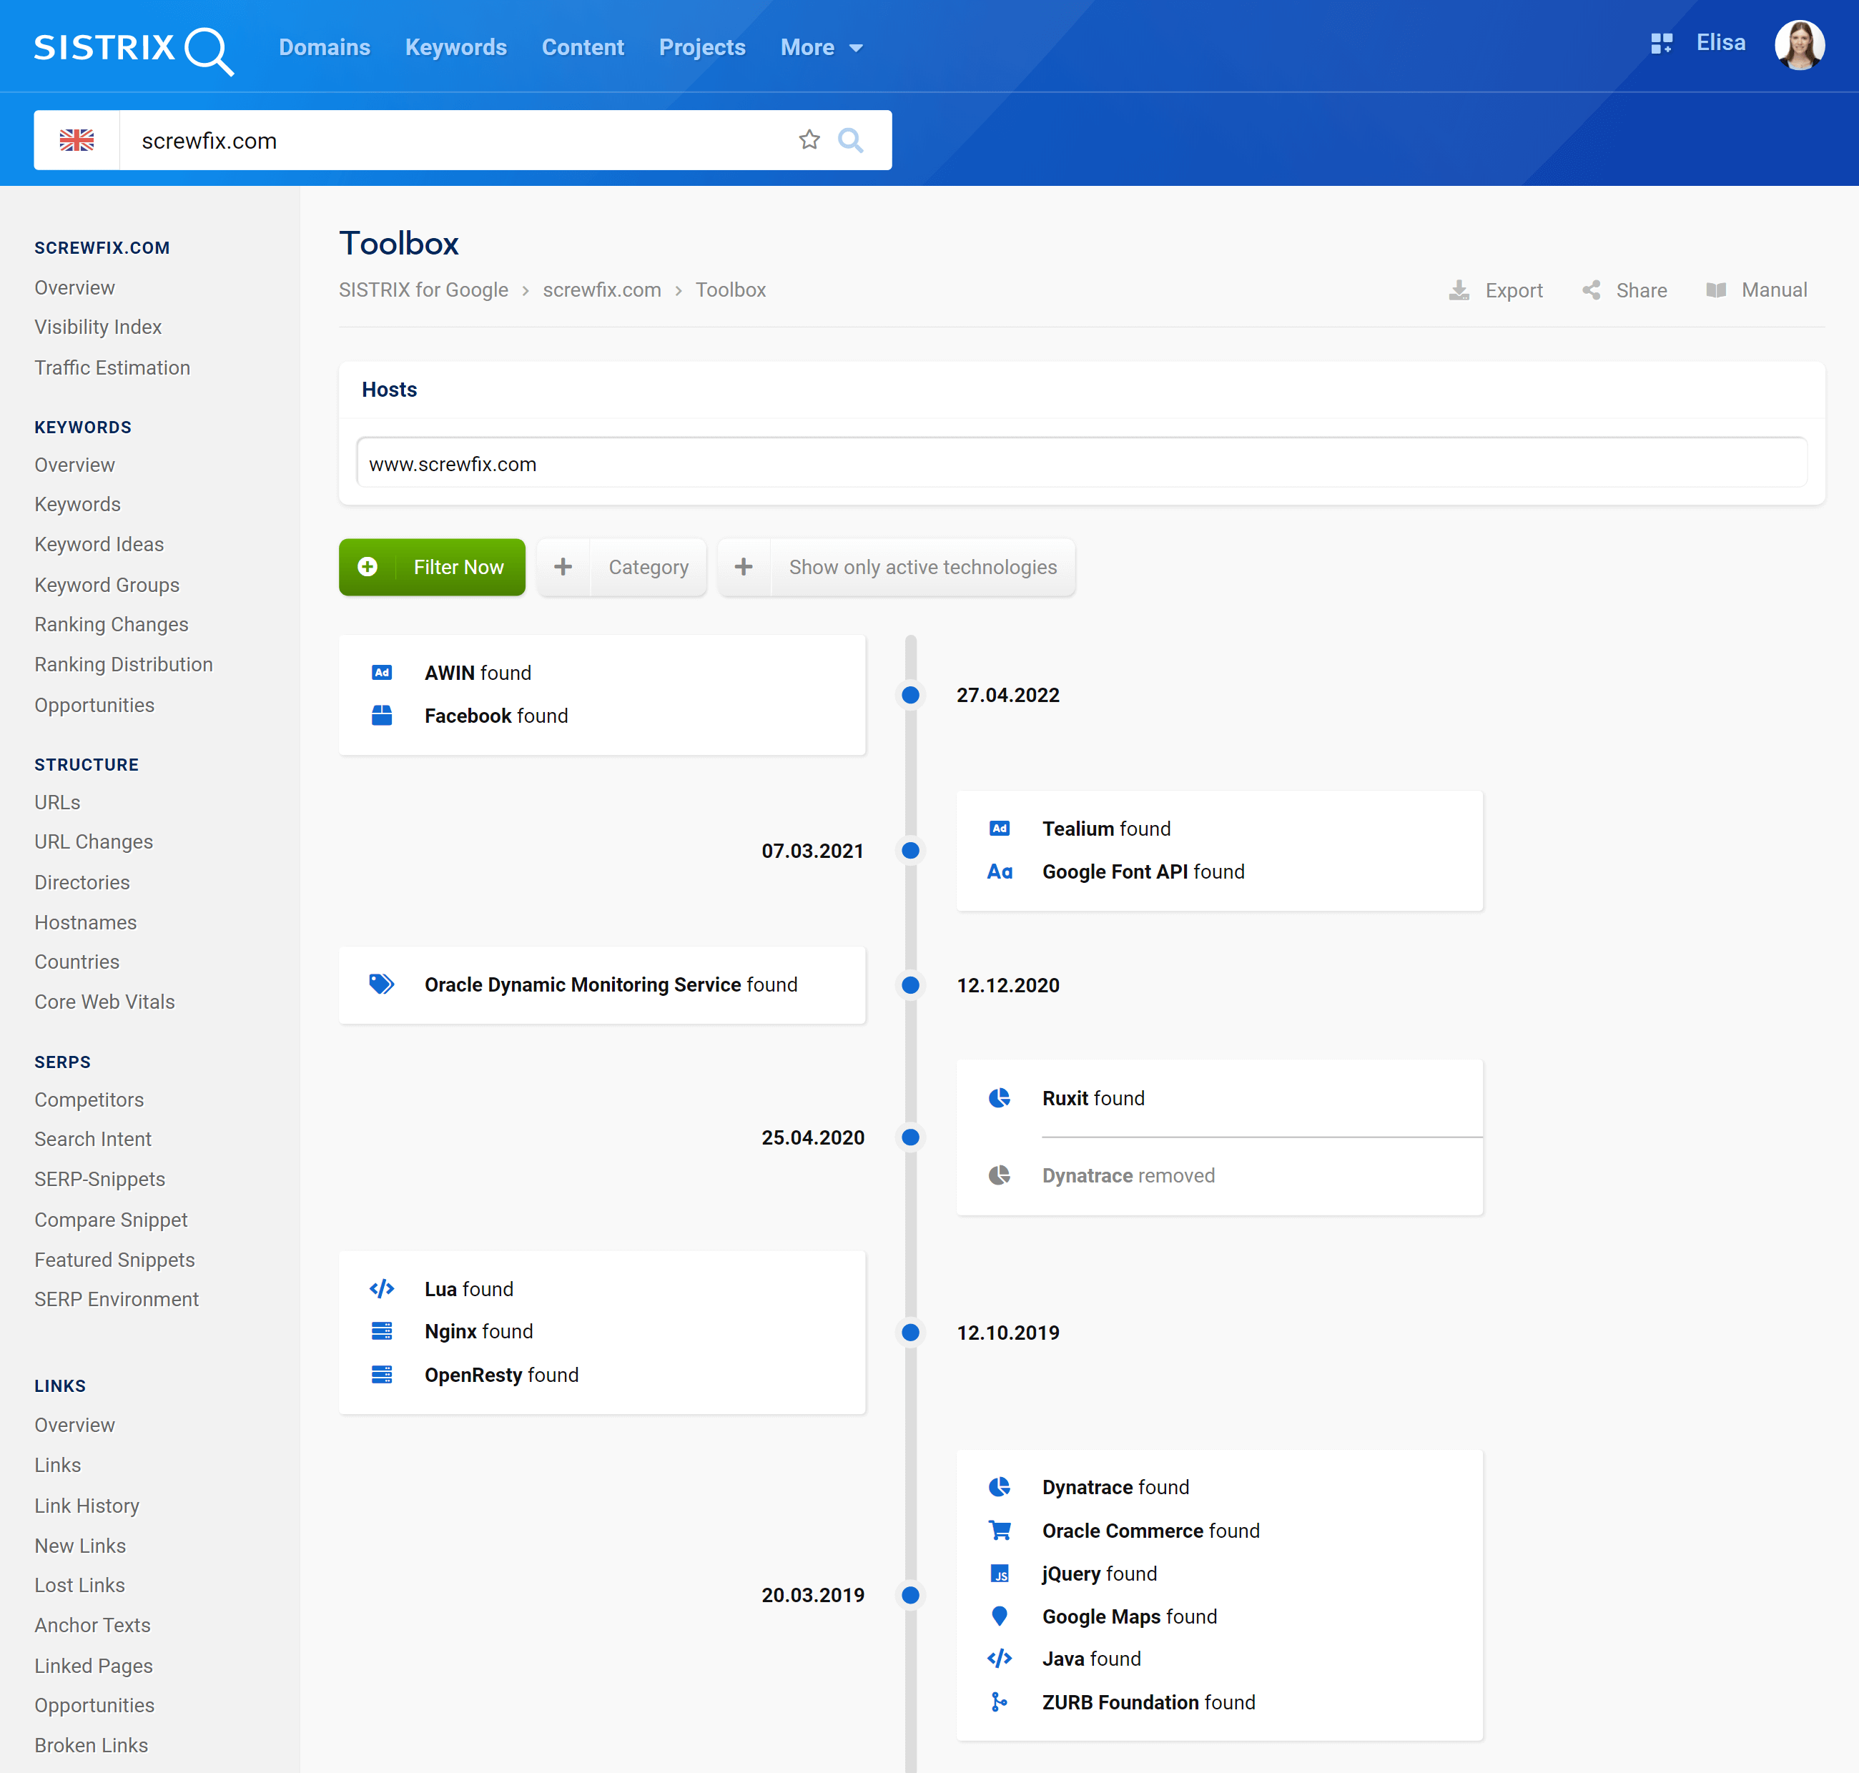Select the 25.04.2020 timeline marker dot

pyautogui.click(x=910, y=1137)
